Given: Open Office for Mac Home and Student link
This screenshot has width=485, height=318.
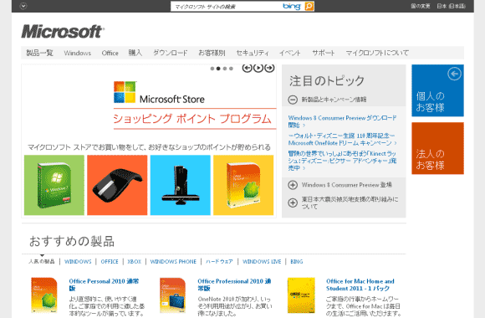Looking at the screenshot, I should (360, 285).
